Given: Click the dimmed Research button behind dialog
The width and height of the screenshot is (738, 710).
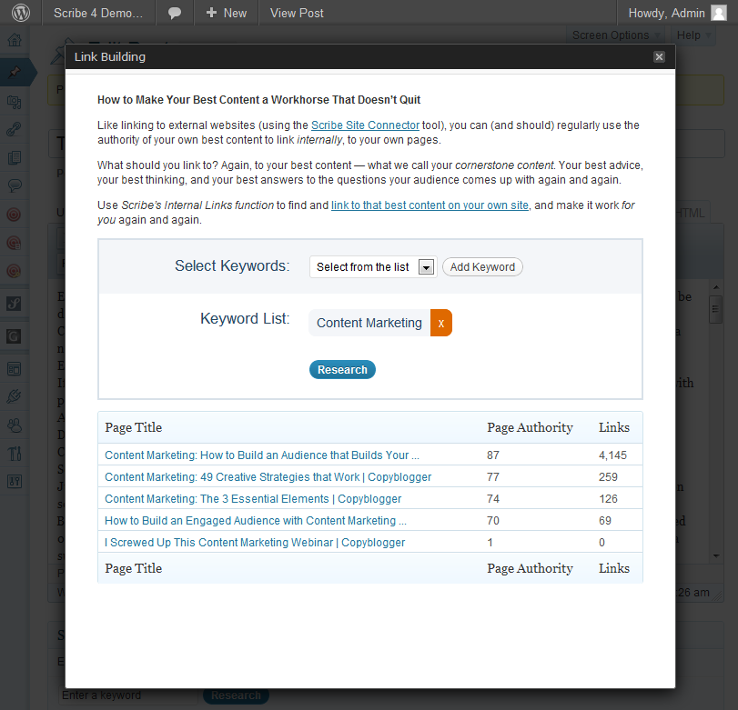Looking at the screenshot, I should tap(236, 695).
